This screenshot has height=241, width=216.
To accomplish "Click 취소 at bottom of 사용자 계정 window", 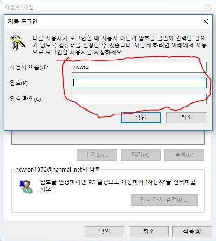I will tap(149, 232).
